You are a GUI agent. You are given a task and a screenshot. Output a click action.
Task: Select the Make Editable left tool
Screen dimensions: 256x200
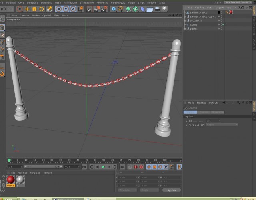(x=2, y=19)
